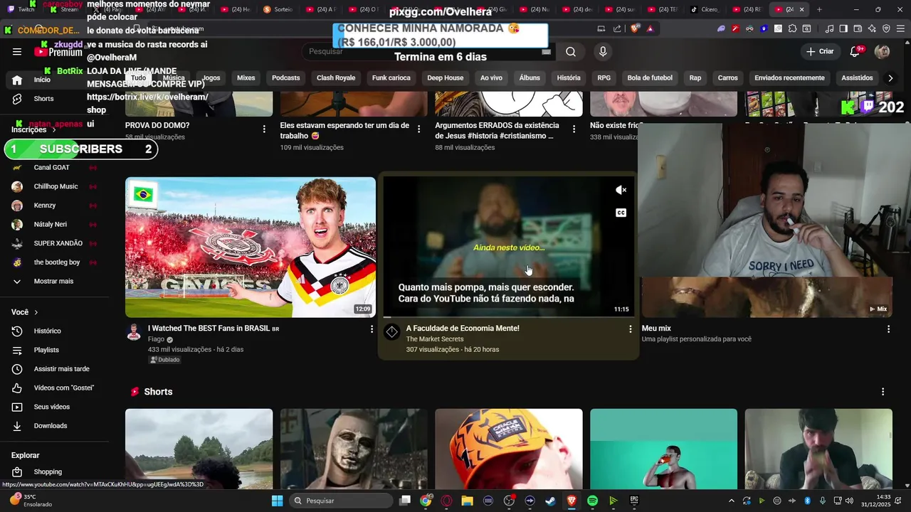Image resolution: width=911 pixels, height=512 pixels.
Task: Click the YouTube search magnifier button
Action: pos(571,51)
